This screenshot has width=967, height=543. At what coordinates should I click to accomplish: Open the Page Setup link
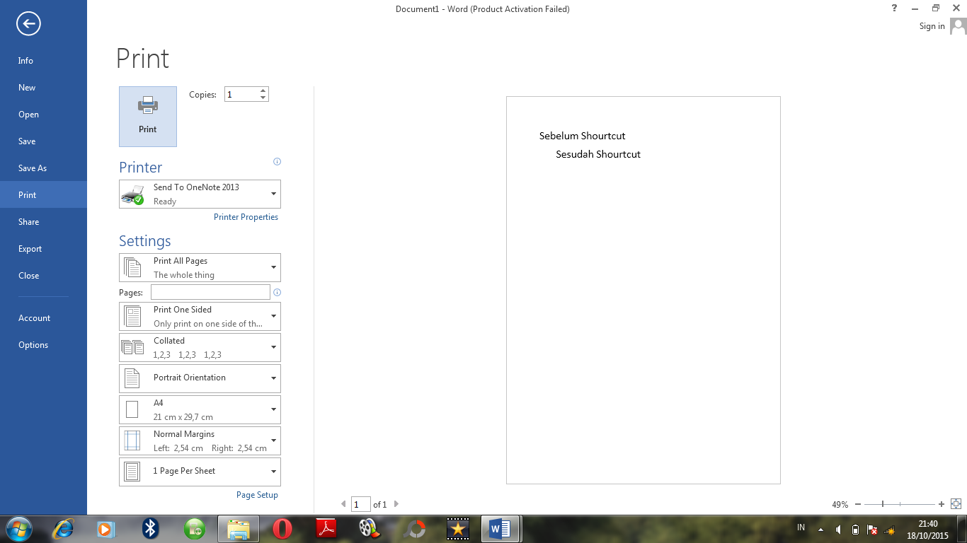[x=257, y=495]
